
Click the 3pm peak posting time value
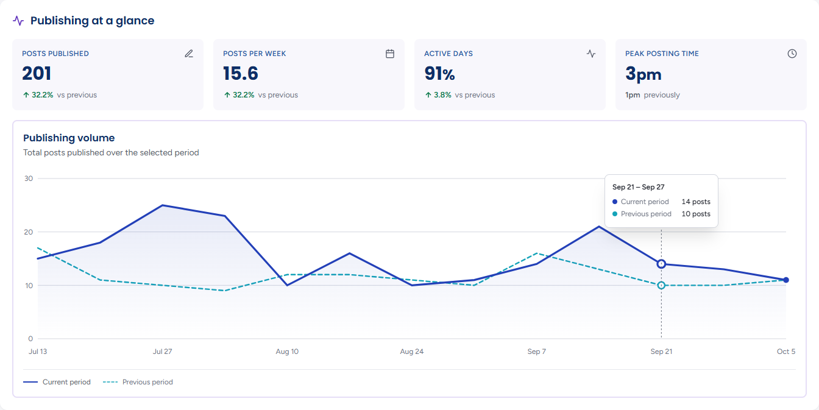click(x=643, y=74)
